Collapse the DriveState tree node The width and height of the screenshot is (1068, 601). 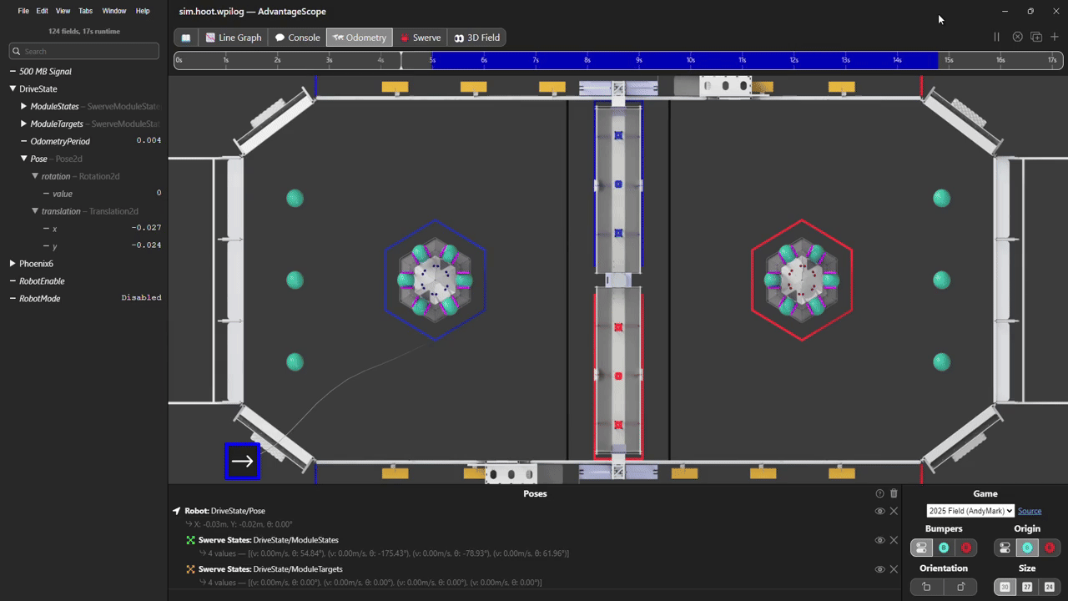[x=13, y=88]
